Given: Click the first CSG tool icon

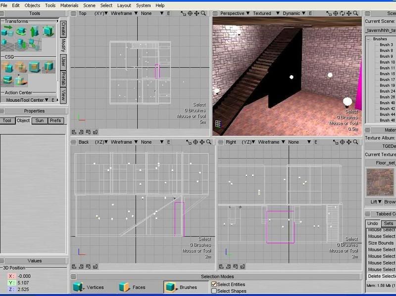Looking at the screenshot, I should click(7, 66).
